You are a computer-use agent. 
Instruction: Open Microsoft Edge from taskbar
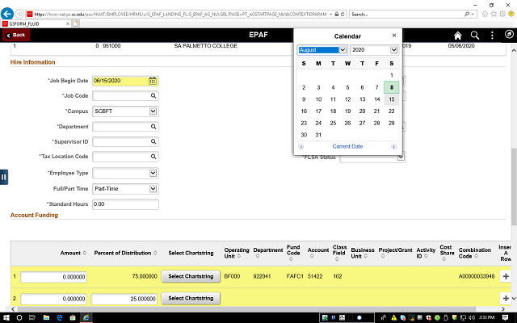pyautogui.click(x=59, y=317)
